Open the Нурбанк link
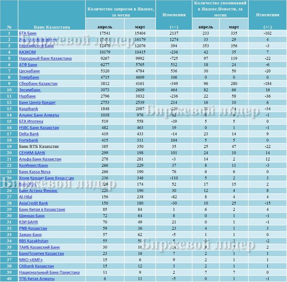Image resolution: width=287 pixels, height=282 pixels. point(27,96)
